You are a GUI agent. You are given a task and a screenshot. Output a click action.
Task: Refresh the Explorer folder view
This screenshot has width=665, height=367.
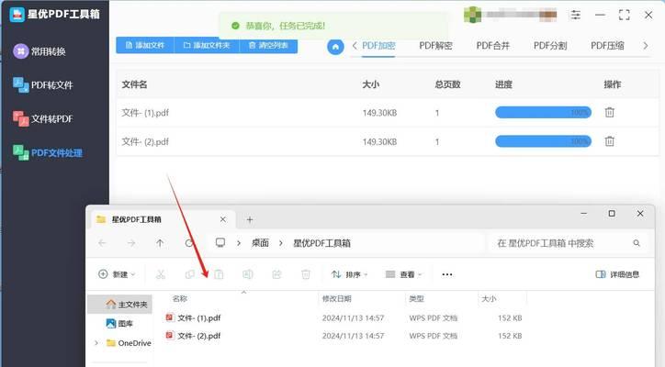[189, 243]
